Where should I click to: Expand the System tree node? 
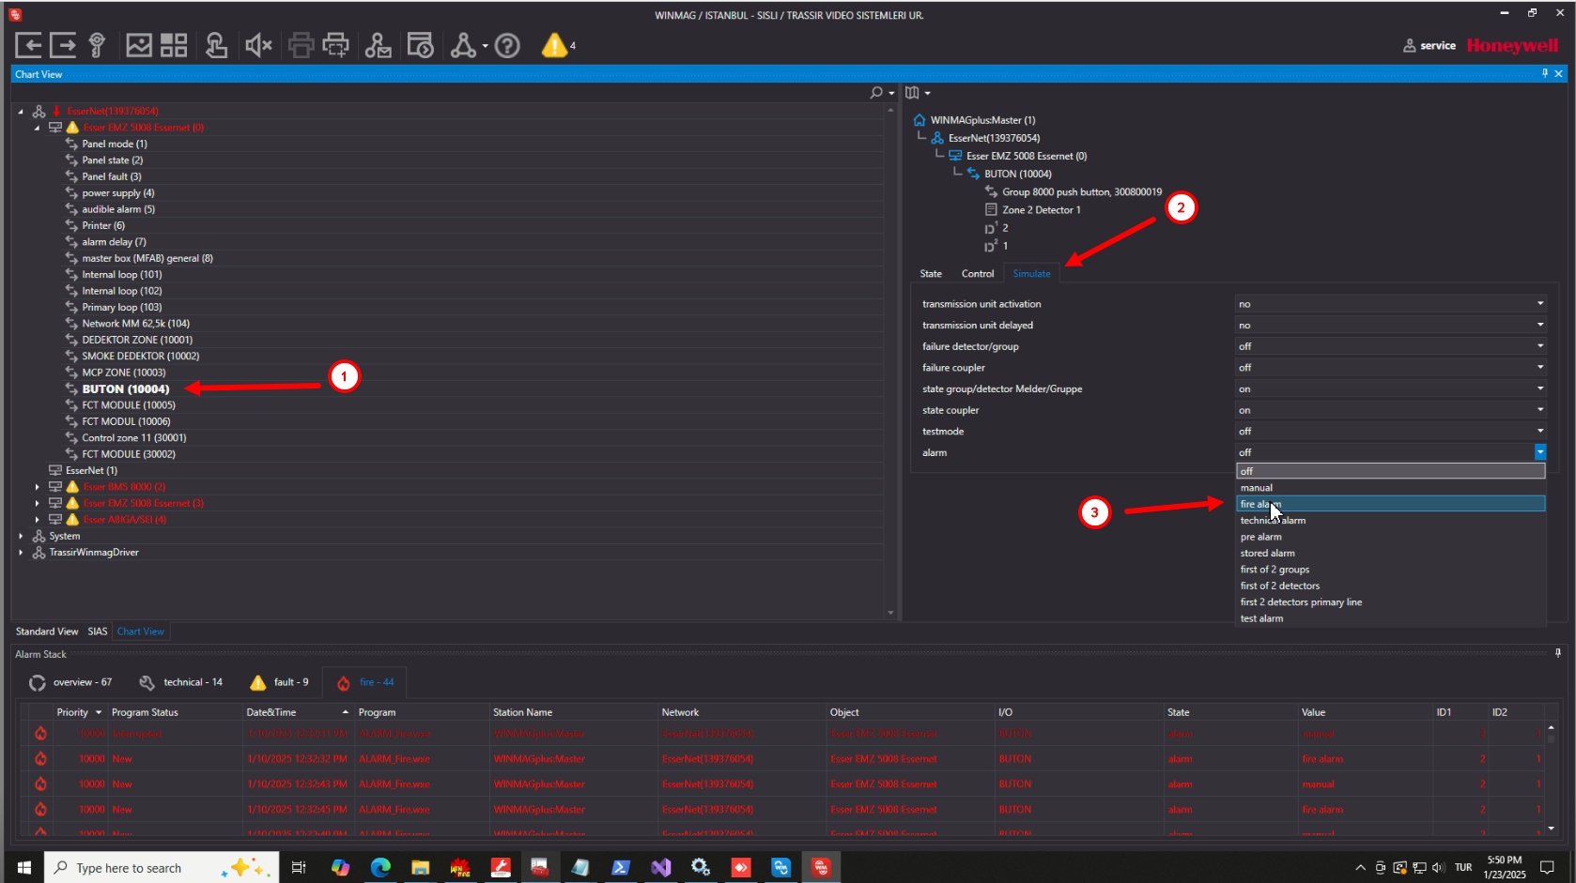point(21,536)
